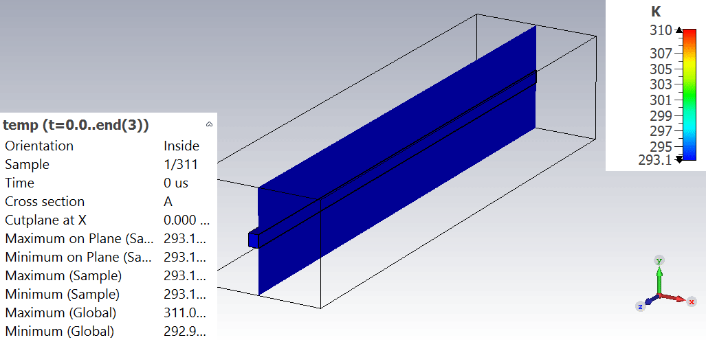706x342 pixels.
Task: Click the 299 tick label on legend
Action: tap(661, 115)
